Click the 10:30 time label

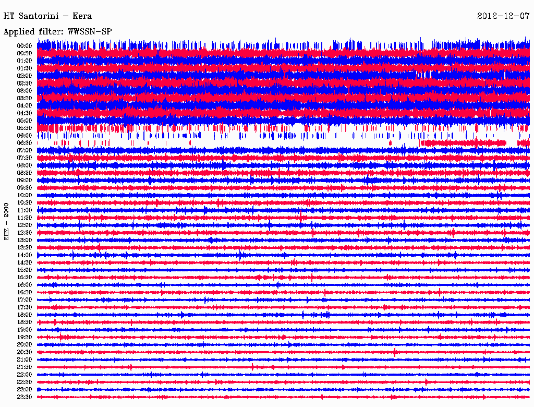coord(25,203)
